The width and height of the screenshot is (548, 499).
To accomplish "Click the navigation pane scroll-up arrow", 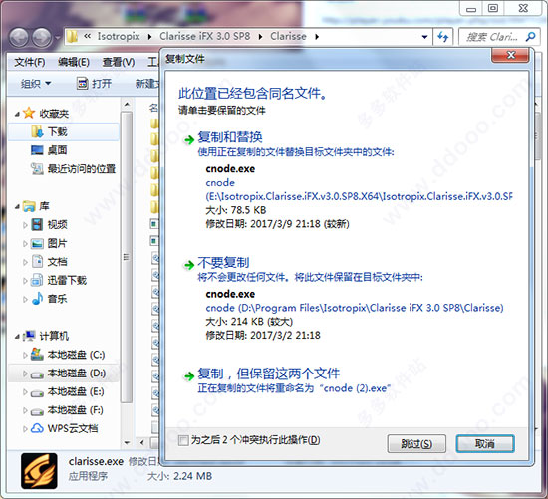I will coord(127,105).
